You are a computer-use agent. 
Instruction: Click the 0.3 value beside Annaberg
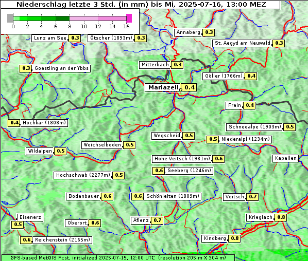(209, 32)
